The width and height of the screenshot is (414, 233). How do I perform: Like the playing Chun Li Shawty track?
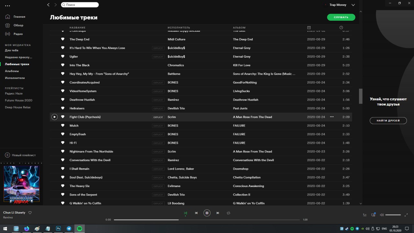click(x=30, y=213)
